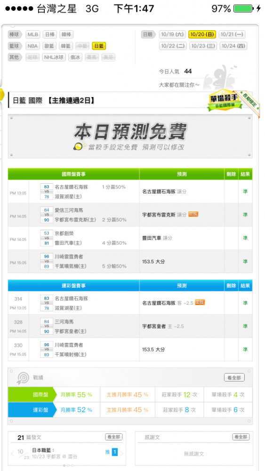Click the target icon beside 戰績
The width and height of the screenshot is (265, 471).
(24, 377)
